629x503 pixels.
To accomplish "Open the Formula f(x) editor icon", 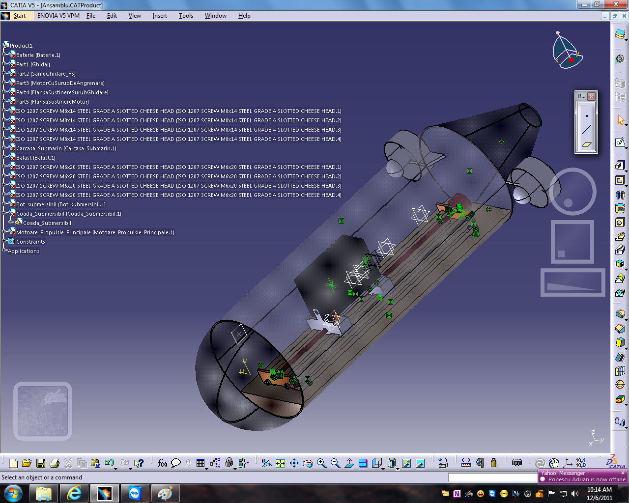I will [161, 462].
